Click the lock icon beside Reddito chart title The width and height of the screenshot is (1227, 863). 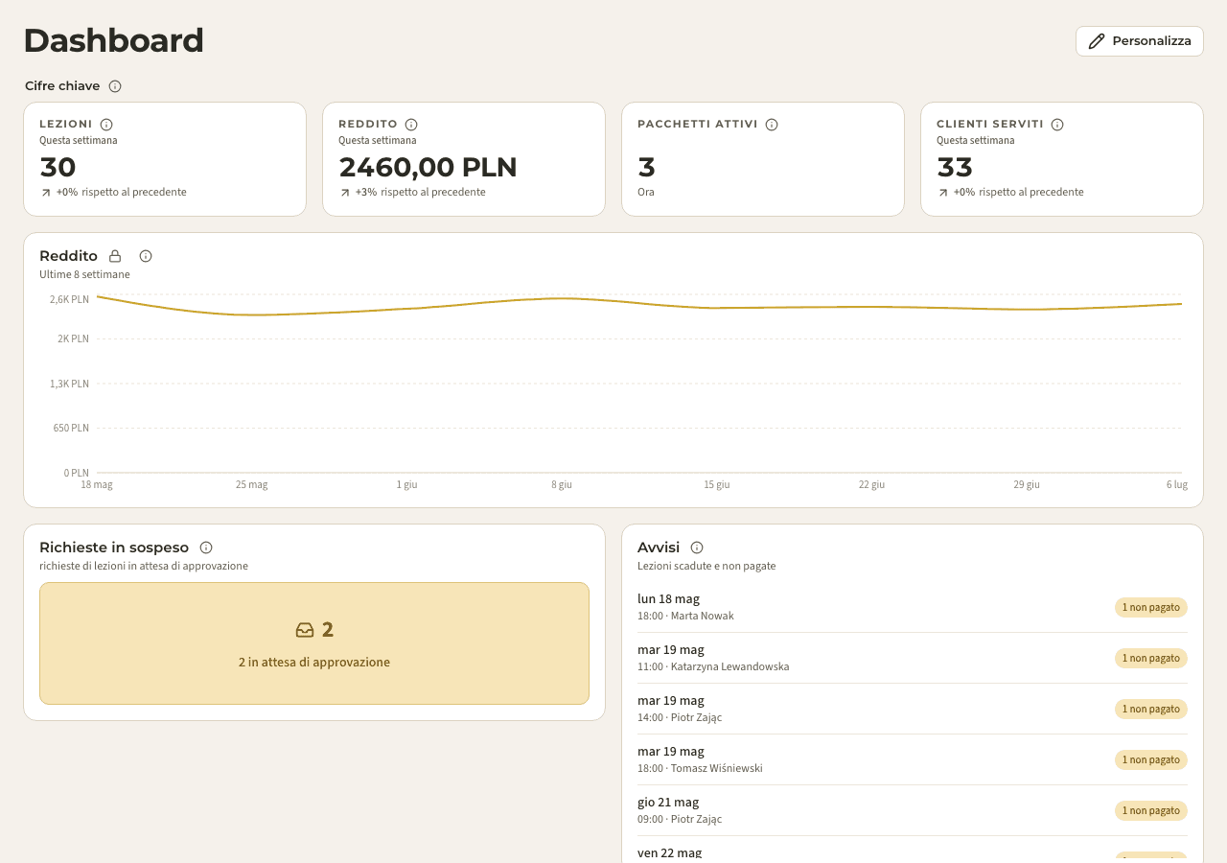coord(115,256)
